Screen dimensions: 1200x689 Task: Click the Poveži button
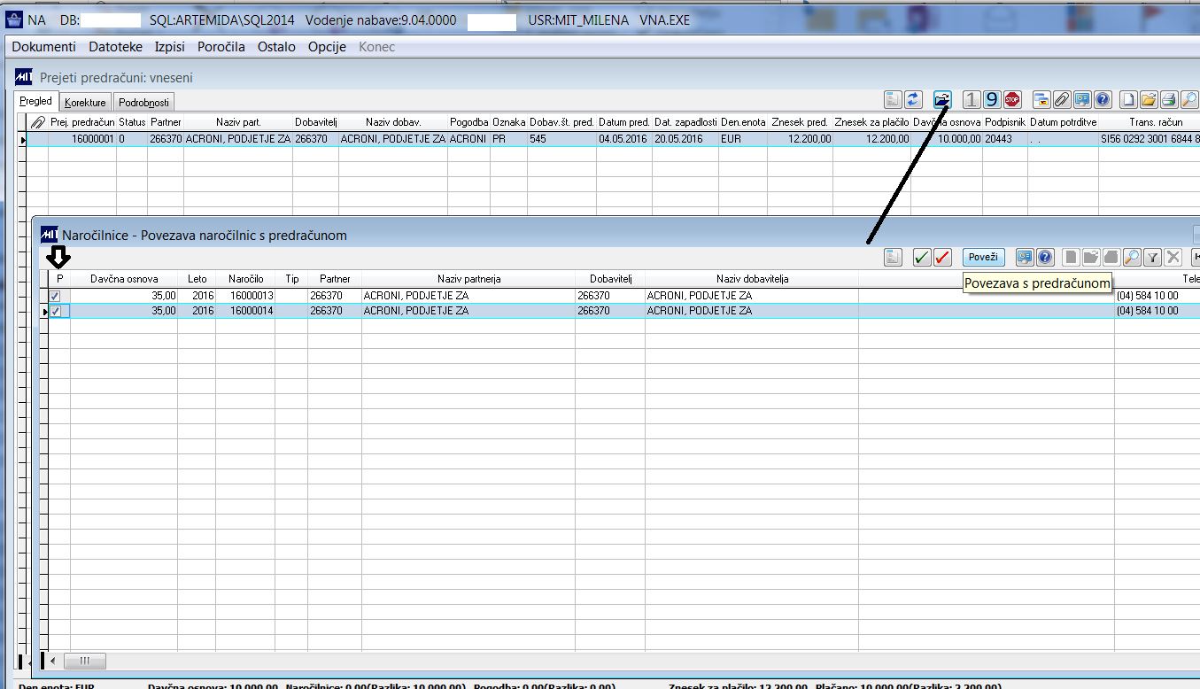click(x=984, y=258)
